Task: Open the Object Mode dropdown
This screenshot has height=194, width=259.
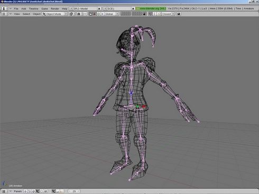Action: [55, 14]
